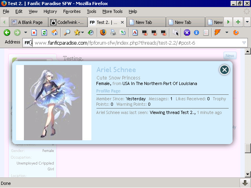
Task: Close the Test 2. tab
Action: (x=122, y=22)
